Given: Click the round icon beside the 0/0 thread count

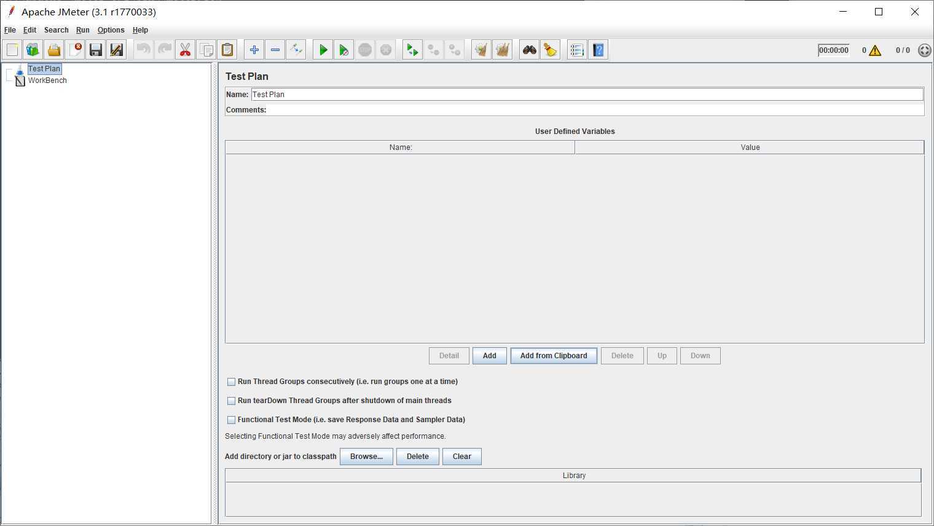Looking at the screenshot, I should coord(924,50).
